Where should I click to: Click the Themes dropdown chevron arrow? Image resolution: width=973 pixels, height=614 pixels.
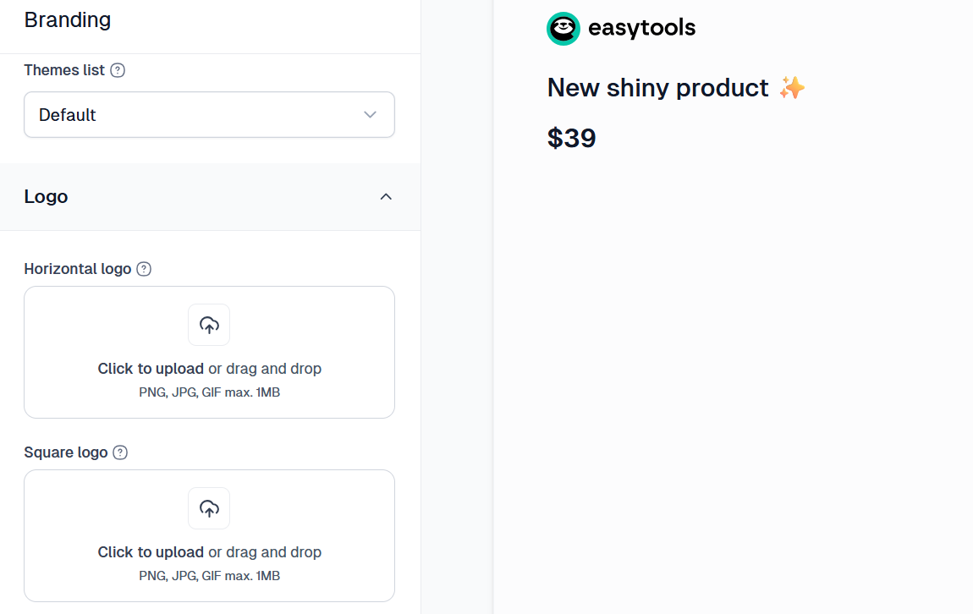[370, 115]
